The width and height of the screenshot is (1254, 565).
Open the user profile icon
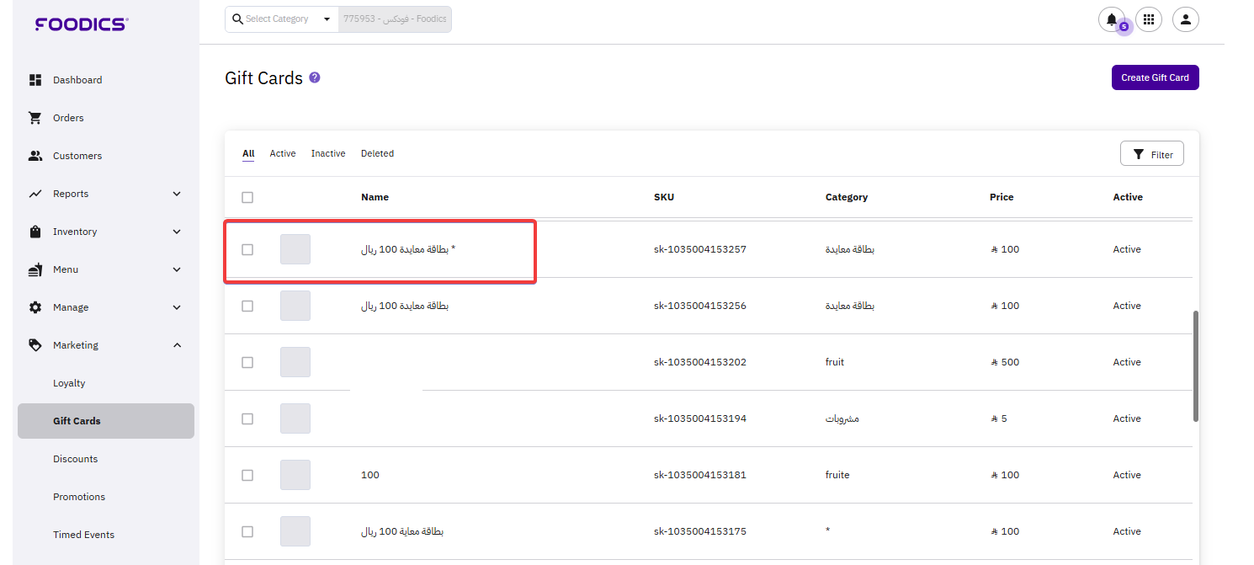pos(1185,19)
